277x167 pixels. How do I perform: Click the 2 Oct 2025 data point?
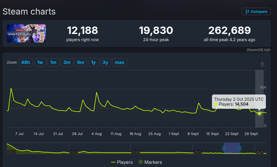(259, 113)
